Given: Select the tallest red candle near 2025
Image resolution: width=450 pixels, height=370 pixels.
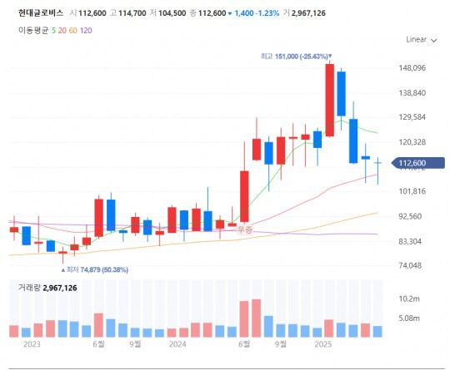Looking at the screenshot, I should (x=329, y=100).
